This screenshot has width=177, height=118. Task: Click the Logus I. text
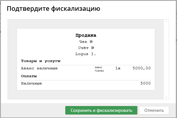pos(86,54)
